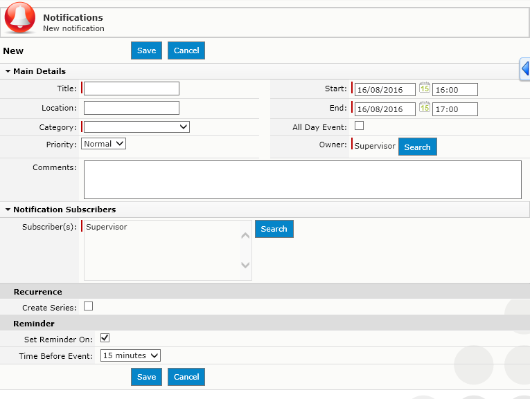The height and width of the screenshot is (399, 530).
Task: Click the Owner Search button
Action: [x=418, y=147]
